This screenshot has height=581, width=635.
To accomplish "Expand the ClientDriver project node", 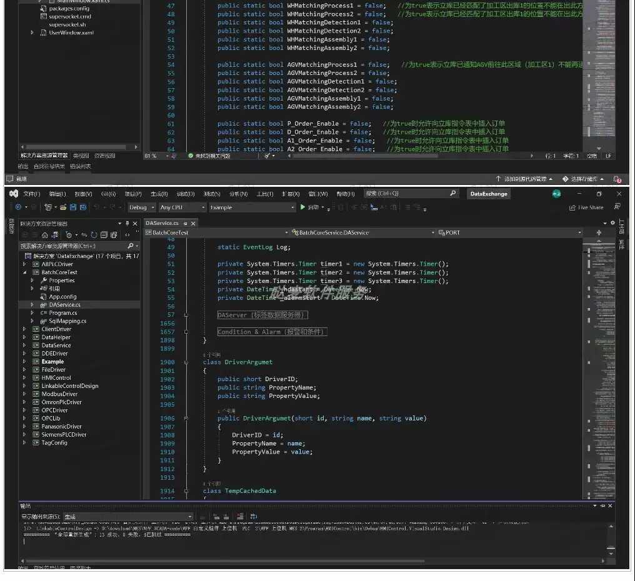I will 24,329.
